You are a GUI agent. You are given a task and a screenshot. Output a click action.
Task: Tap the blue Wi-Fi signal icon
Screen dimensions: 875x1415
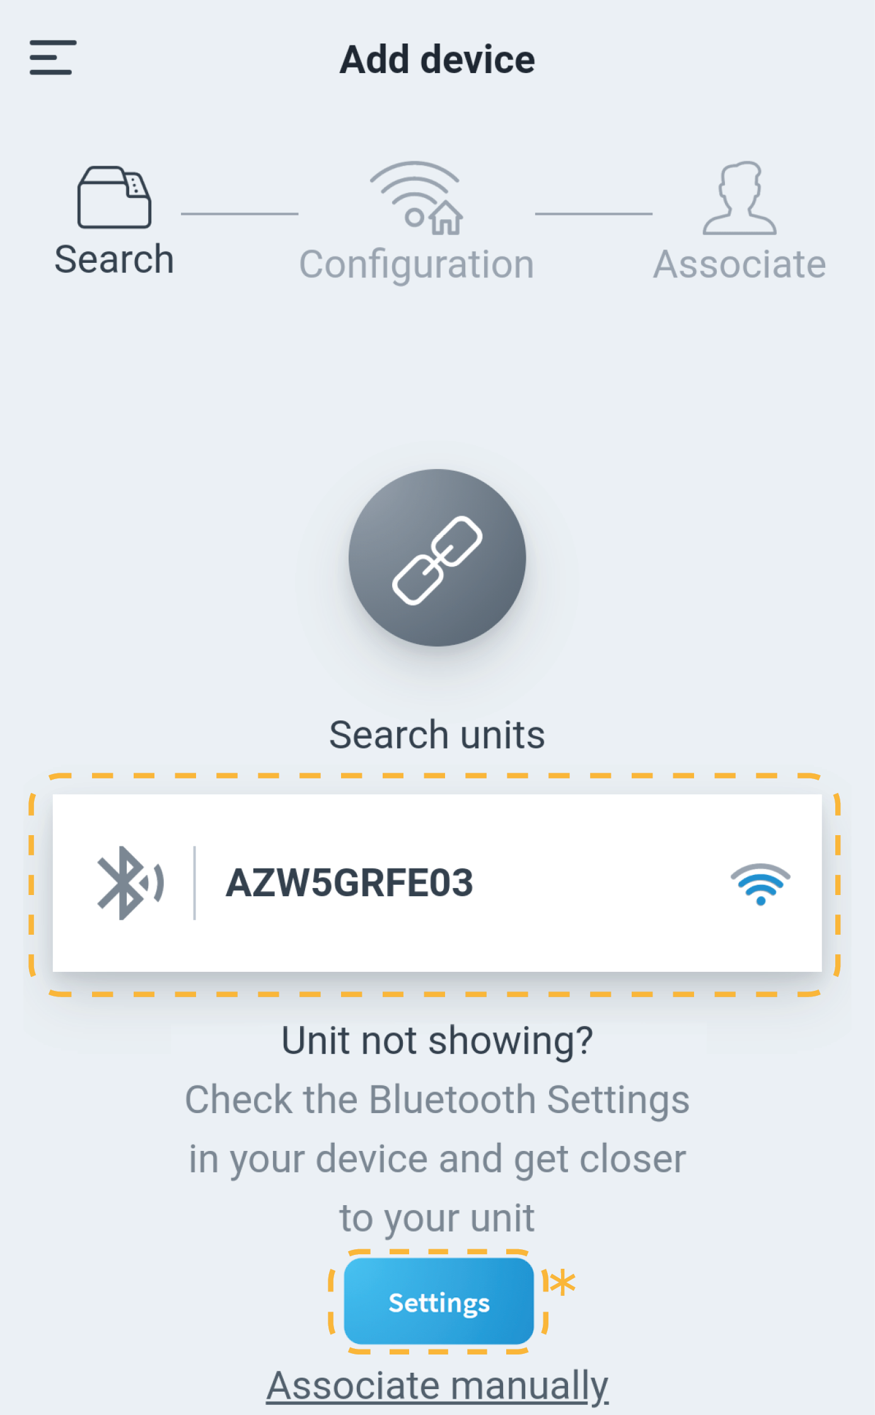point(760,884)
